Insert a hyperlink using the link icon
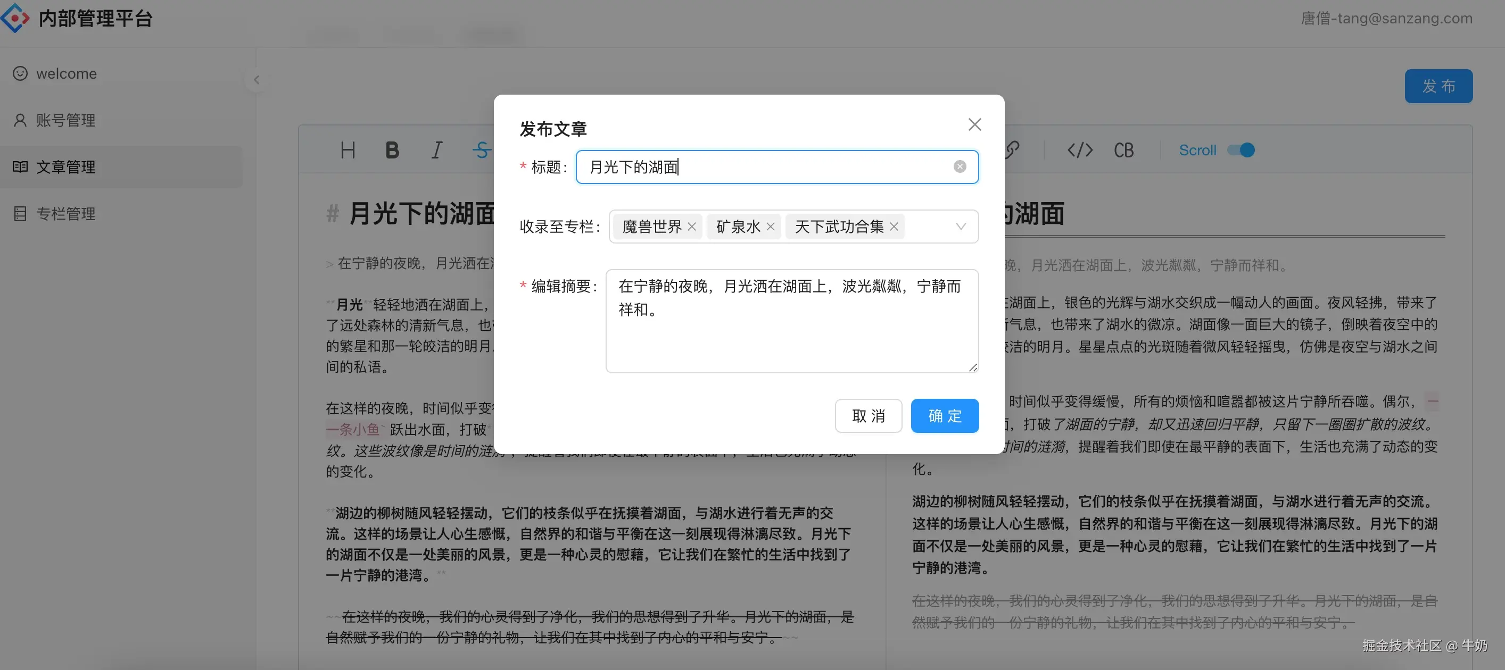The image size is (1505, 670). (x=1013, y=150)
